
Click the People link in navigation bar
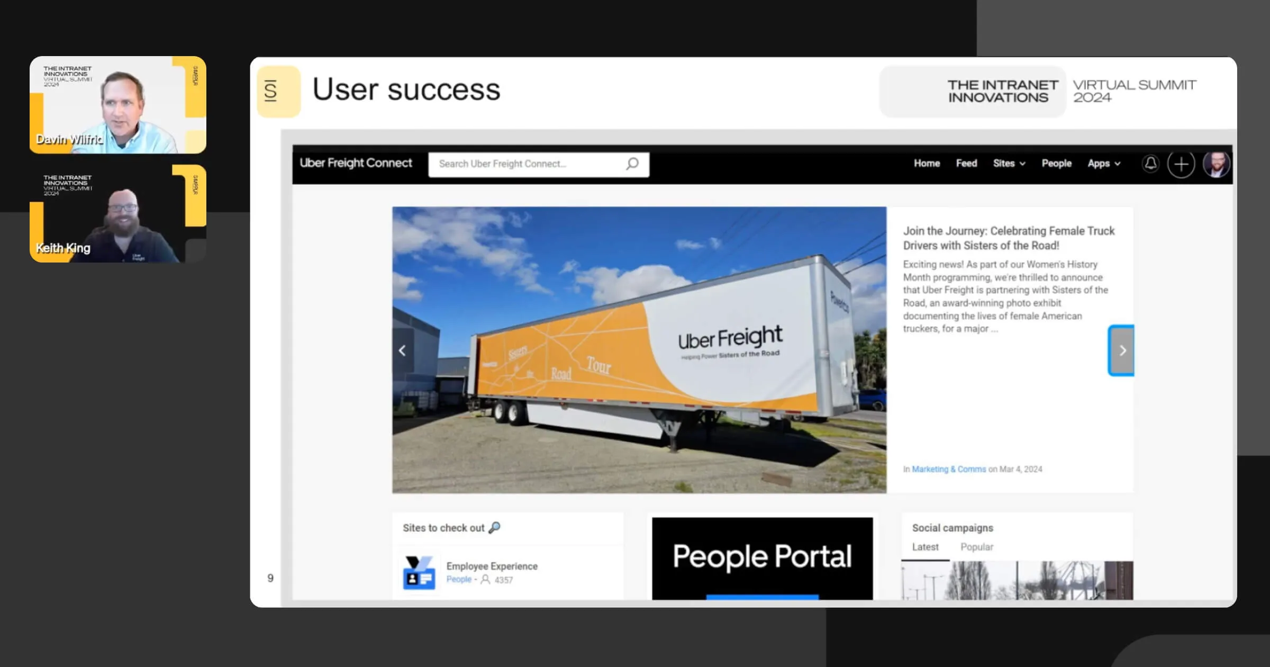coord(1057,163)
